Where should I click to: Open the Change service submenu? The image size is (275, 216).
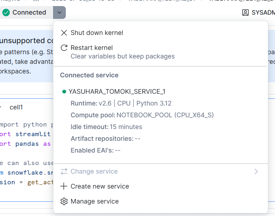coord(160,171)
